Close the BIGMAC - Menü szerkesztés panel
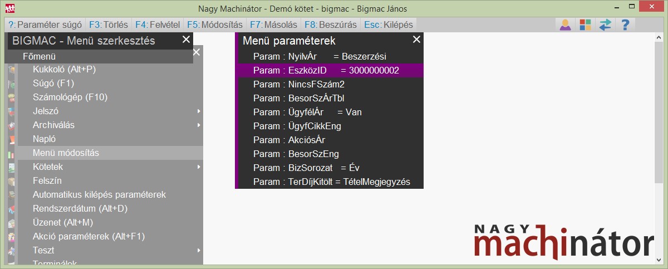Viewport: 668px width, 269px height. coord(186,40)
